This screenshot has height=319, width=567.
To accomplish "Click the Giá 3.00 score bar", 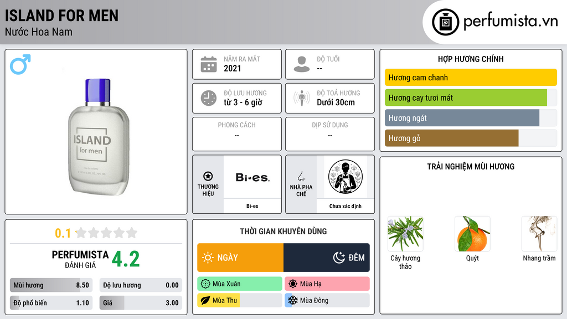I will pos(141,303).
